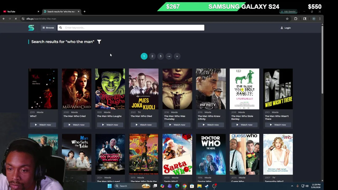Click the Login link
The height and width of the screenshot is (190, 338).
coord(286,28)
